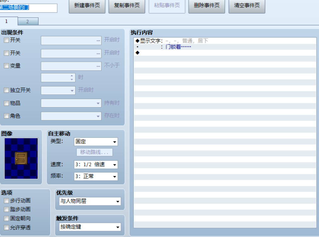Open the 独立开关 dropdown
Screen dimensions: 319x237
(x=58, y=90)
